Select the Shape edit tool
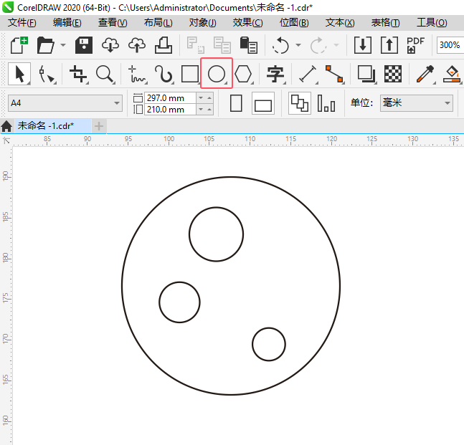Screen dimensions: 464x445 tap(47, 74)
